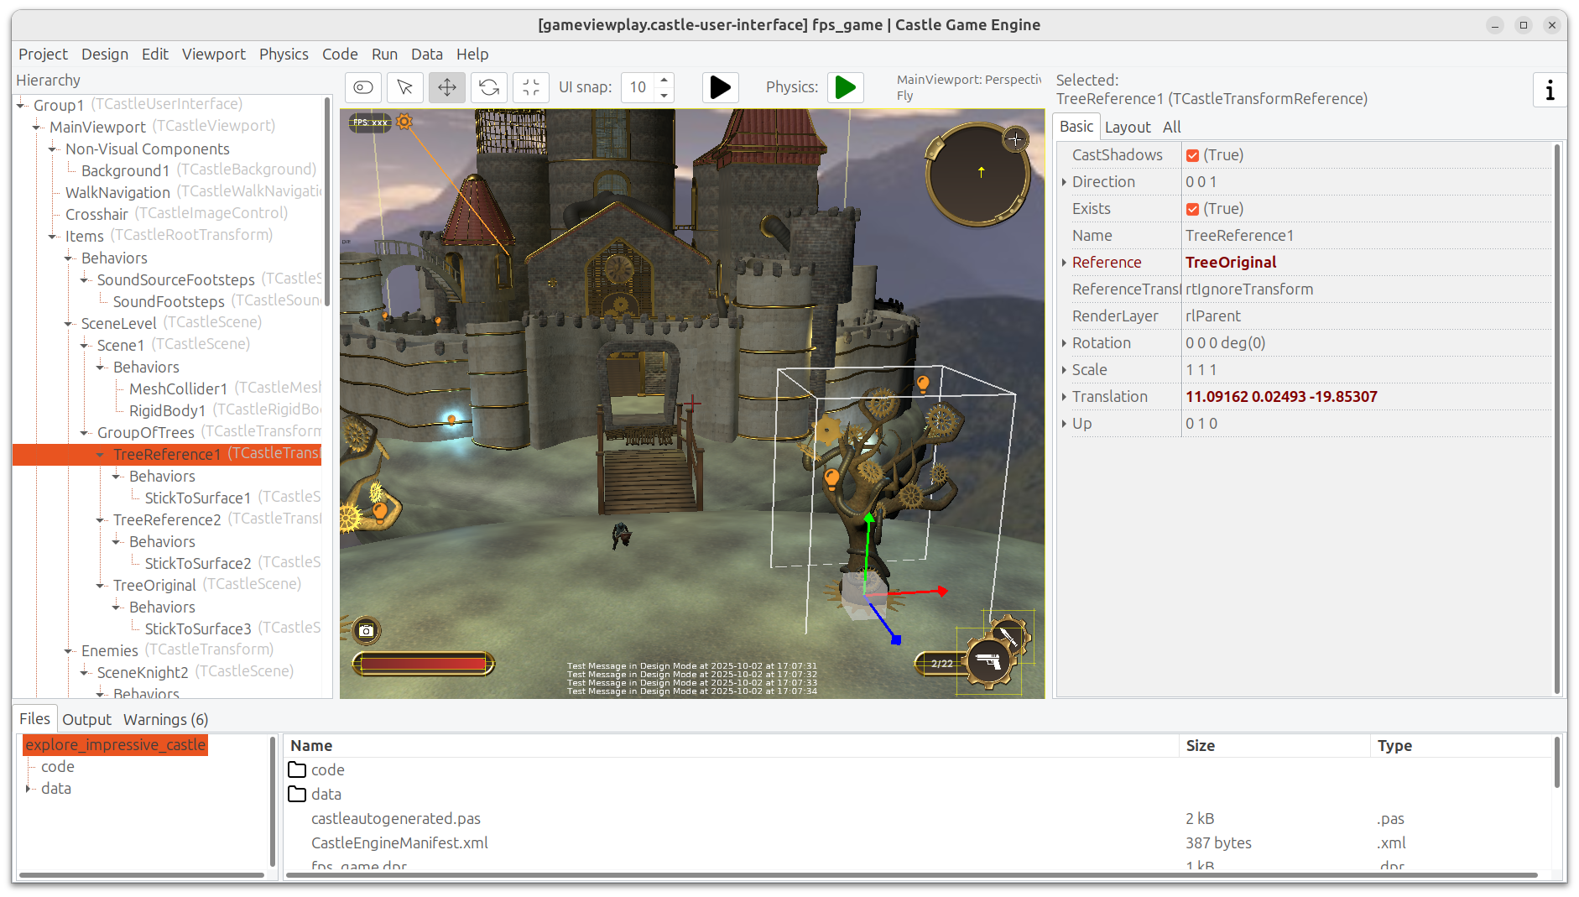This screenshot has height=897, width=1579.
Task: Switch to the Layout tab
Action: coord(1127,127)
